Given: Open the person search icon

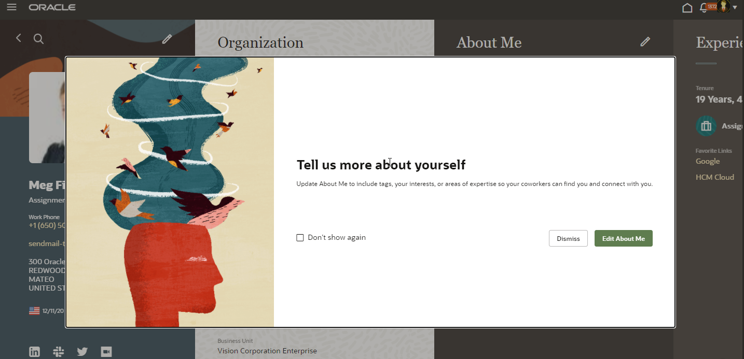Looking at the screenshot, I should pyautogui.click(x=38, y=38).
